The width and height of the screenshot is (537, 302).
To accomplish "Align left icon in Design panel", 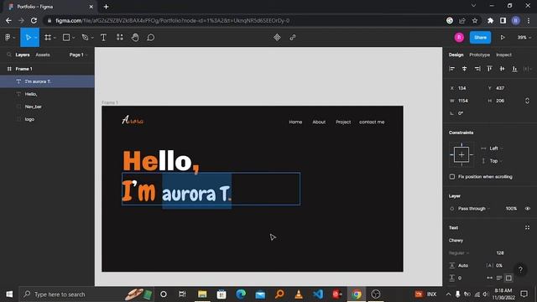I will [x=451, y=69].
